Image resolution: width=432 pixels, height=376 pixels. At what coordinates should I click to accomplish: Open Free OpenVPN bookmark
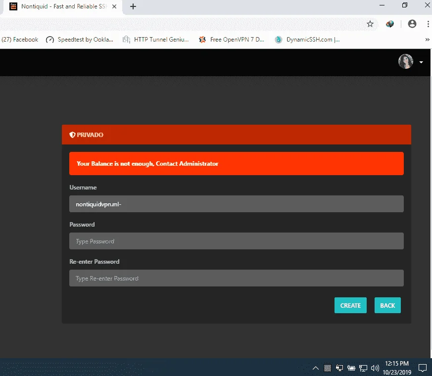click(232, 40)
